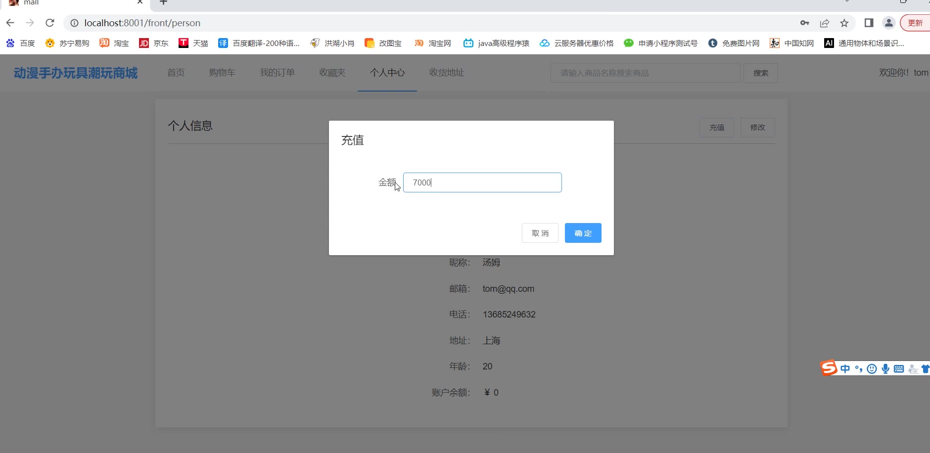Open the 云服务器优惠价格 bookmark
The width and height of the screenshot is (930, 453).
577,44
